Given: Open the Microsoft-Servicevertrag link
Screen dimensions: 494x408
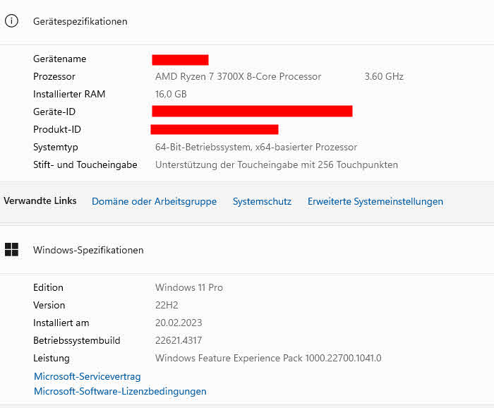Looking at the screenshot, I should click(x=88, y=376).
